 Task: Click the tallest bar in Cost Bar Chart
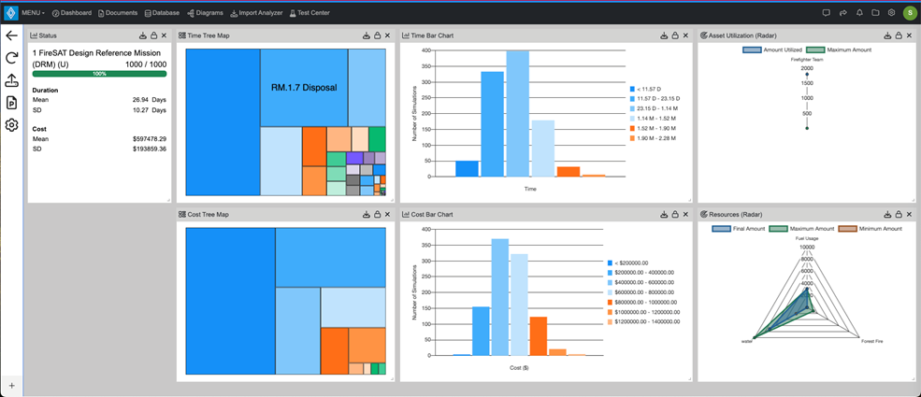(500, 297)
